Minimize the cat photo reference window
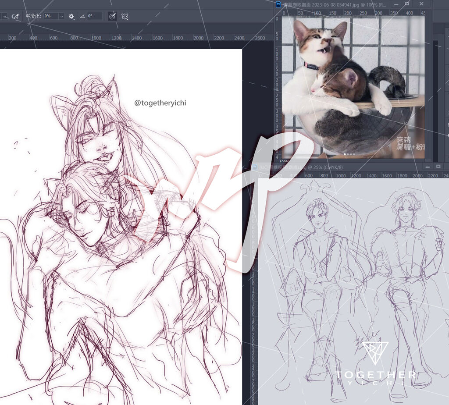Screen dimensions: 449x405 396,4
